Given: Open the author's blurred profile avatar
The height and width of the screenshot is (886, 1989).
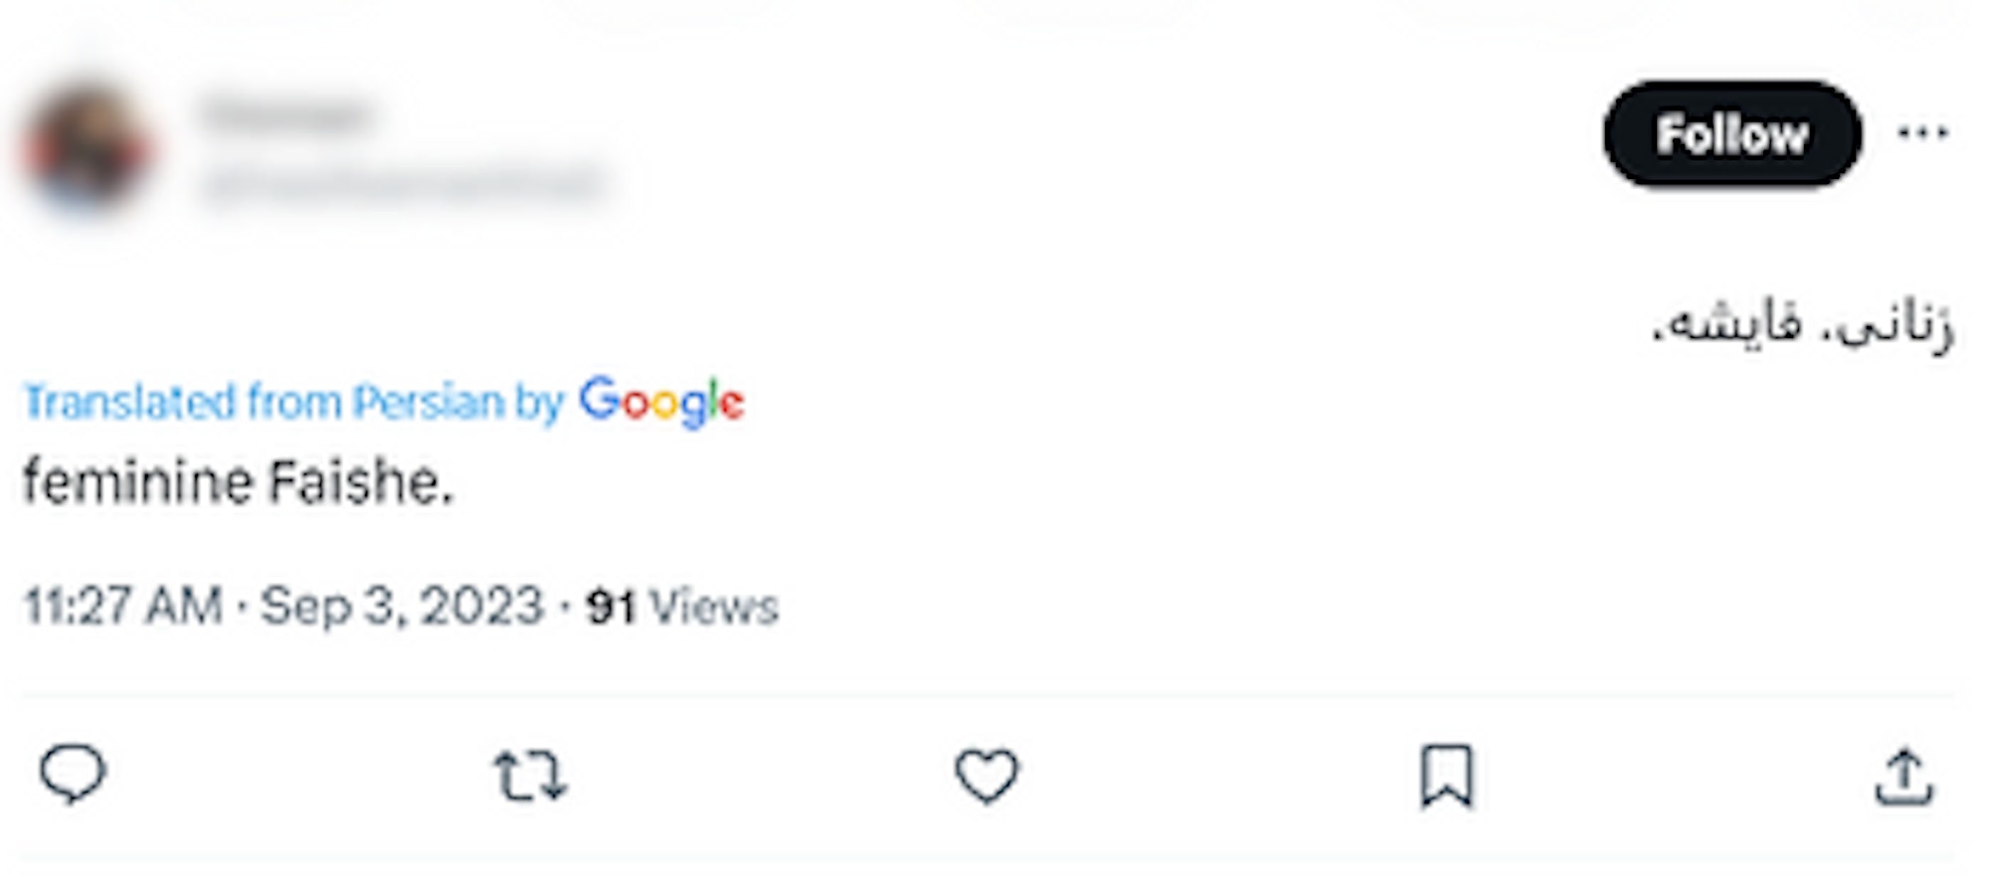Looking at the screenshot, I should pos(88,149).
